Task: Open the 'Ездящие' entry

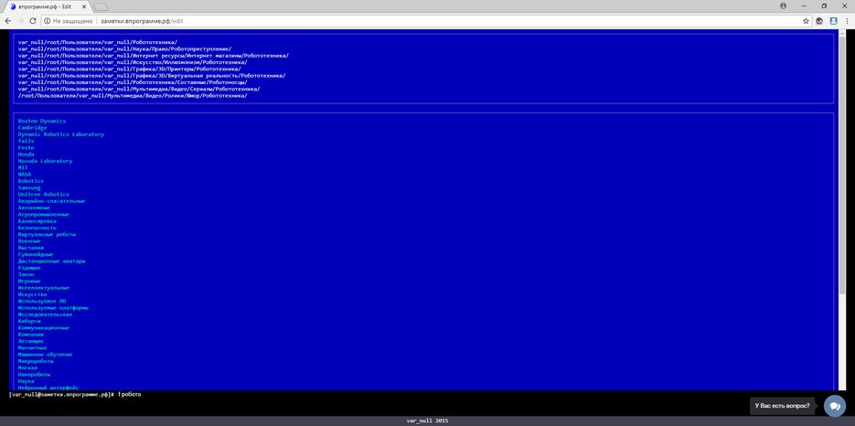Action: click(x=29, y=268)
